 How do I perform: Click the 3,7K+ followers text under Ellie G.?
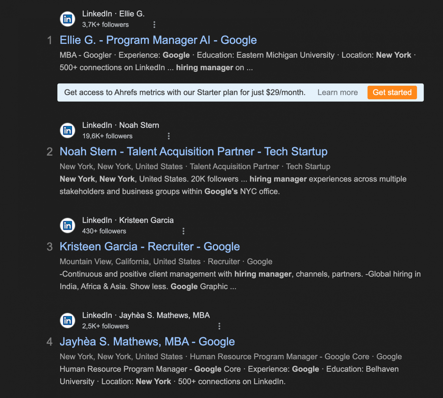[x=105, y=25]
